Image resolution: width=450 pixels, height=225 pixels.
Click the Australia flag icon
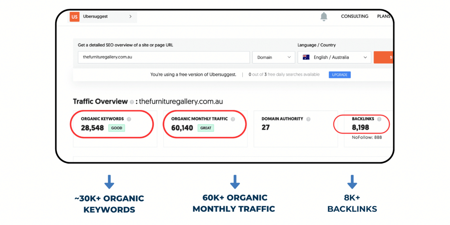pyautogui.click(x=306, y=57)
